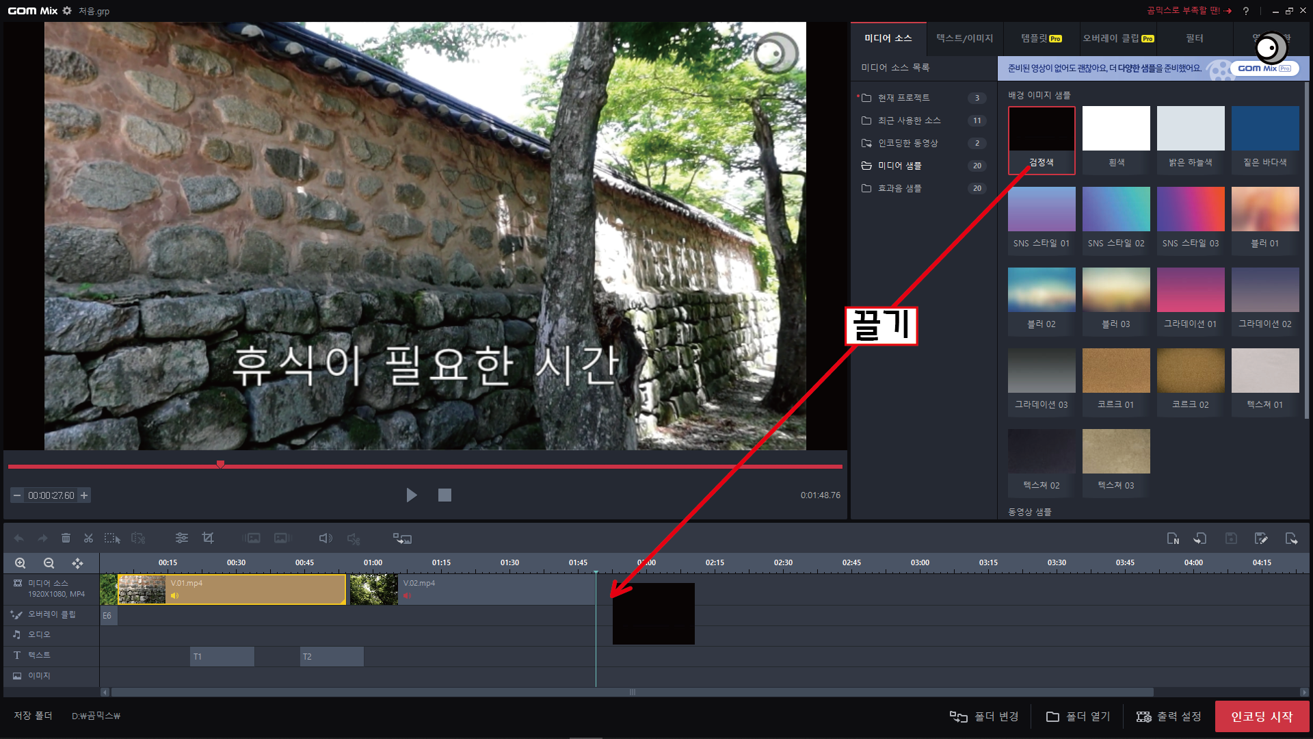Viewport: 1313px width, 739px height.
Task: Toggle audio mute on V.02.mp4 clip
Action: 408,596
